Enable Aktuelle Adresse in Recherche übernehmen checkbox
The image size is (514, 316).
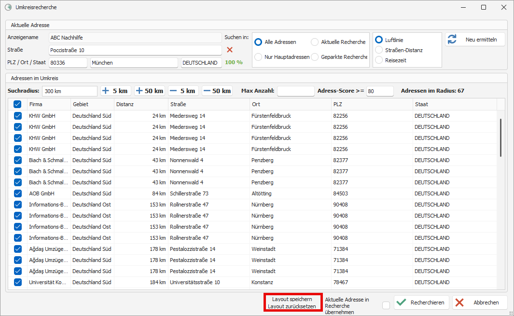[x=386, y=305]
